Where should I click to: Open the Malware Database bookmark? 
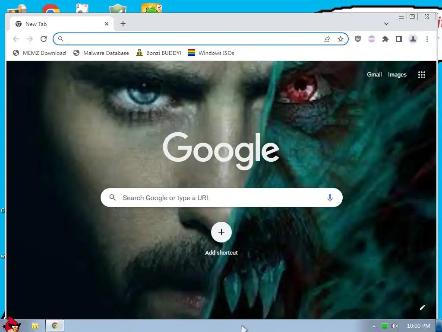click(x=101, y=53)
